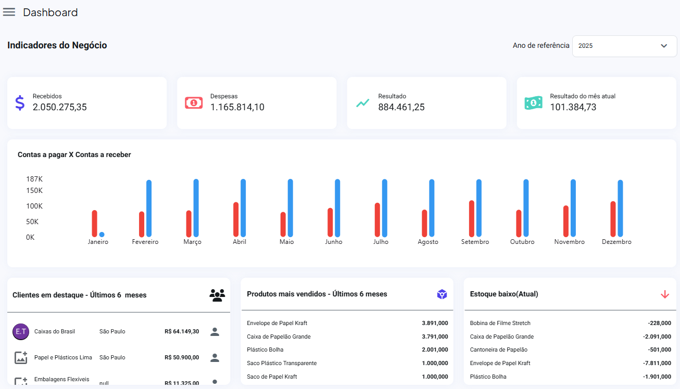The height and width of the screenshot is (389, 680).
Task: Click the green trend line Resultado icon
Action: [x=363, y=103]
